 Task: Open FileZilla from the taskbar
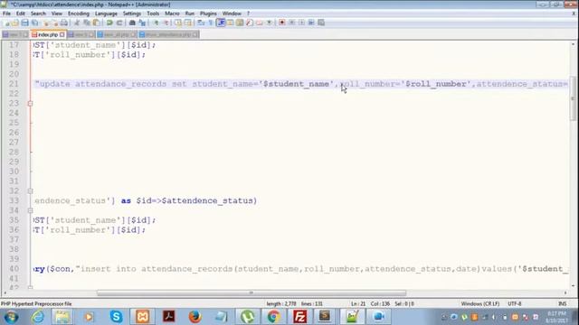point(299,317)
